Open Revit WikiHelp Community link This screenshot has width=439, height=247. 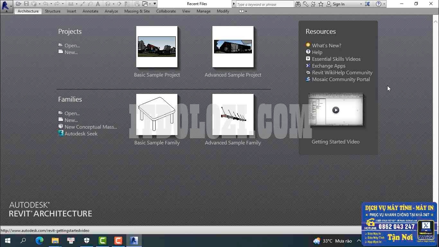tap(342, 72)
